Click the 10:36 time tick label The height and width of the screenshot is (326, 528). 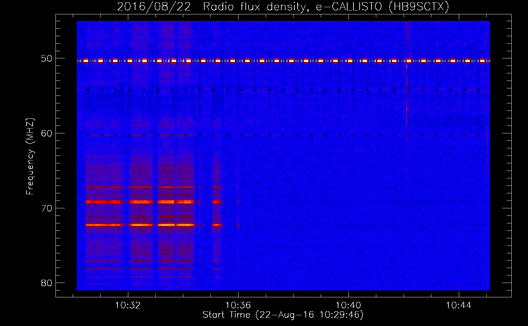point(238,305)
